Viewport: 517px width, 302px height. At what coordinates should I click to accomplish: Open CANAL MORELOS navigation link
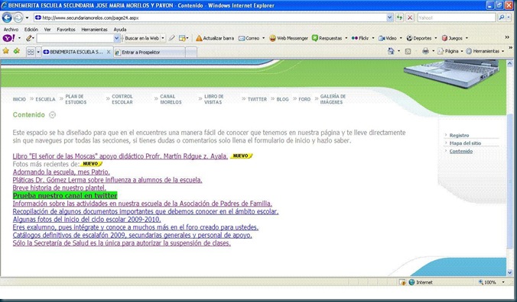171,99
